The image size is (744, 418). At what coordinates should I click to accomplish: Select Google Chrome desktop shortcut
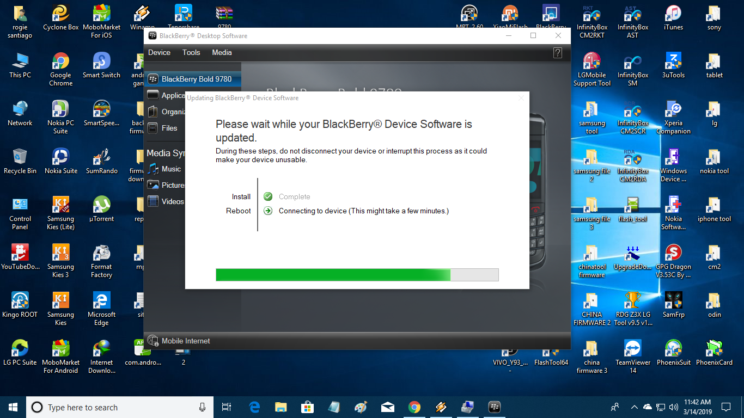click(60, 70)
